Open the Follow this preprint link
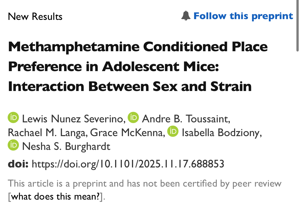301x208 pixels. pos(243,16)
